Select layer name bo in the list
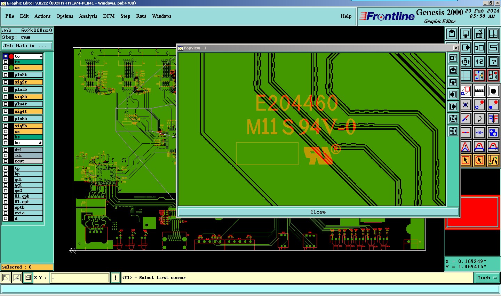501x296 pixels. pos(28,143)
